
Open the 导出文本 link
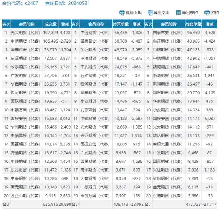[x=161, y=13]
